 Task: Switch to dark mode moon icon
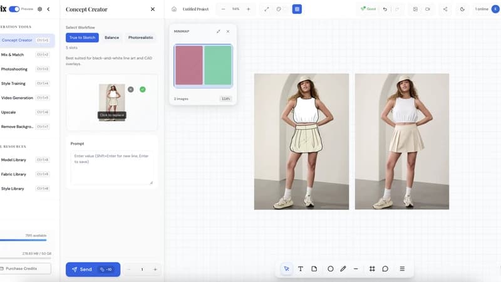tap(462, 9)
